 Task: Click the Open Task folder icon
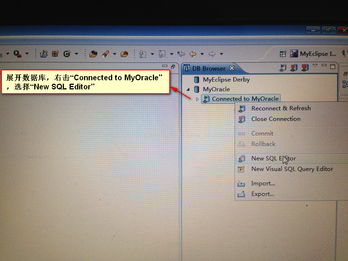pyautogui.click(x=124, y=54)
